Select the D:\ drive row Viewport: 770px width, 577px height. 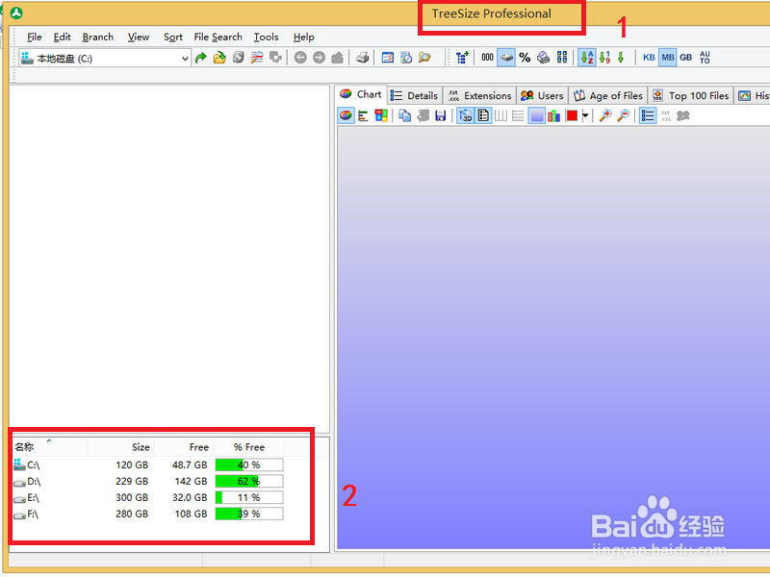(148, 482)
